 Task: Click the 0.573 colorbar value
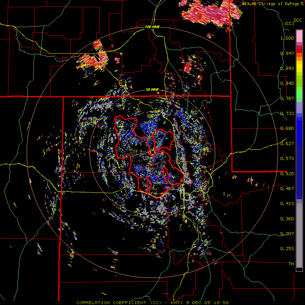point(287,159)
